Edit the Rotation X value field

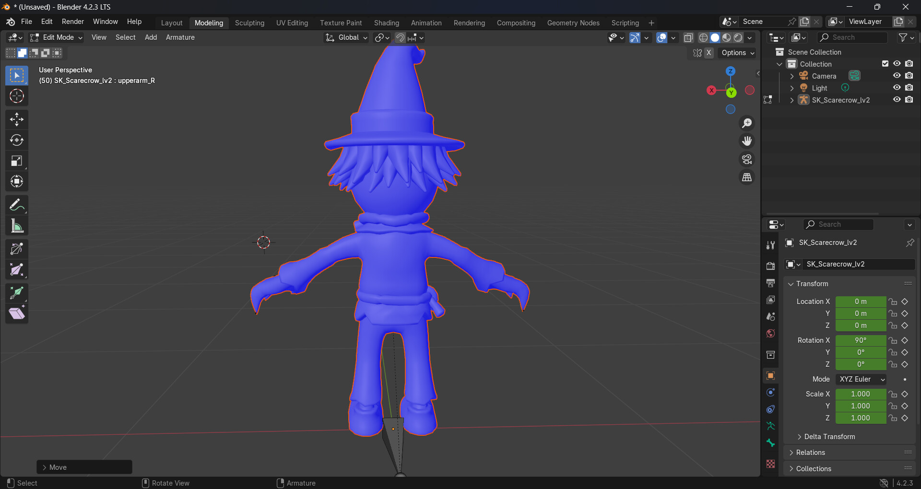(861, 340)
